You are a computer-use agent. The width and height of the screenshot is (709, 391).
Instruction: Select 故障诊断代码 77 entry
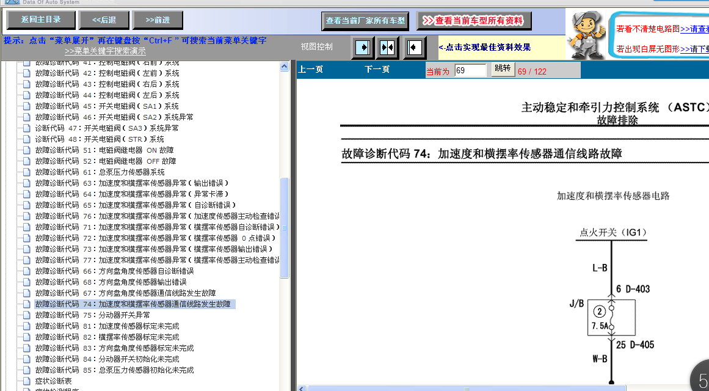click(x=158, y=260)
